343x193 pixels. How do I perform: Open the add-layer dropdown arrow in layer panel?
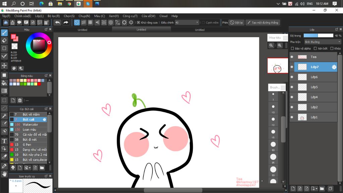coord(317,189)
